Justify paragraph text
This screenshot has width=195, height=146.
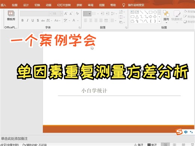click(x=101, y=21)
